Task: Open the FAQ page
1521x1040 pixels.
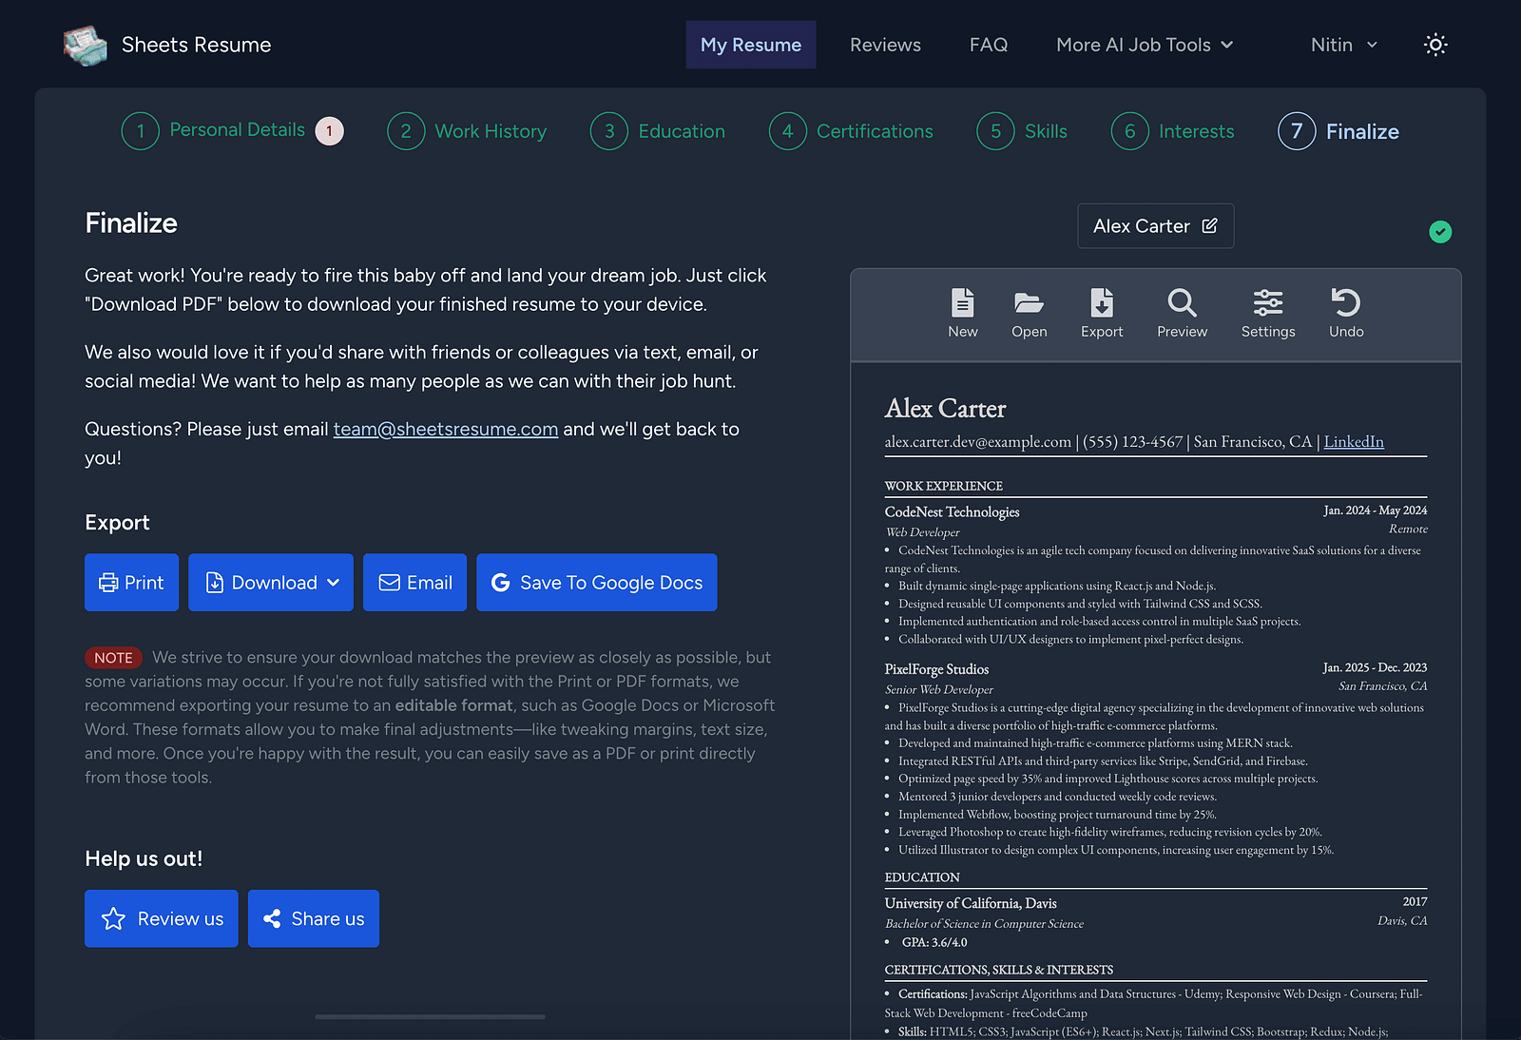Action: (x=989, y=45)
